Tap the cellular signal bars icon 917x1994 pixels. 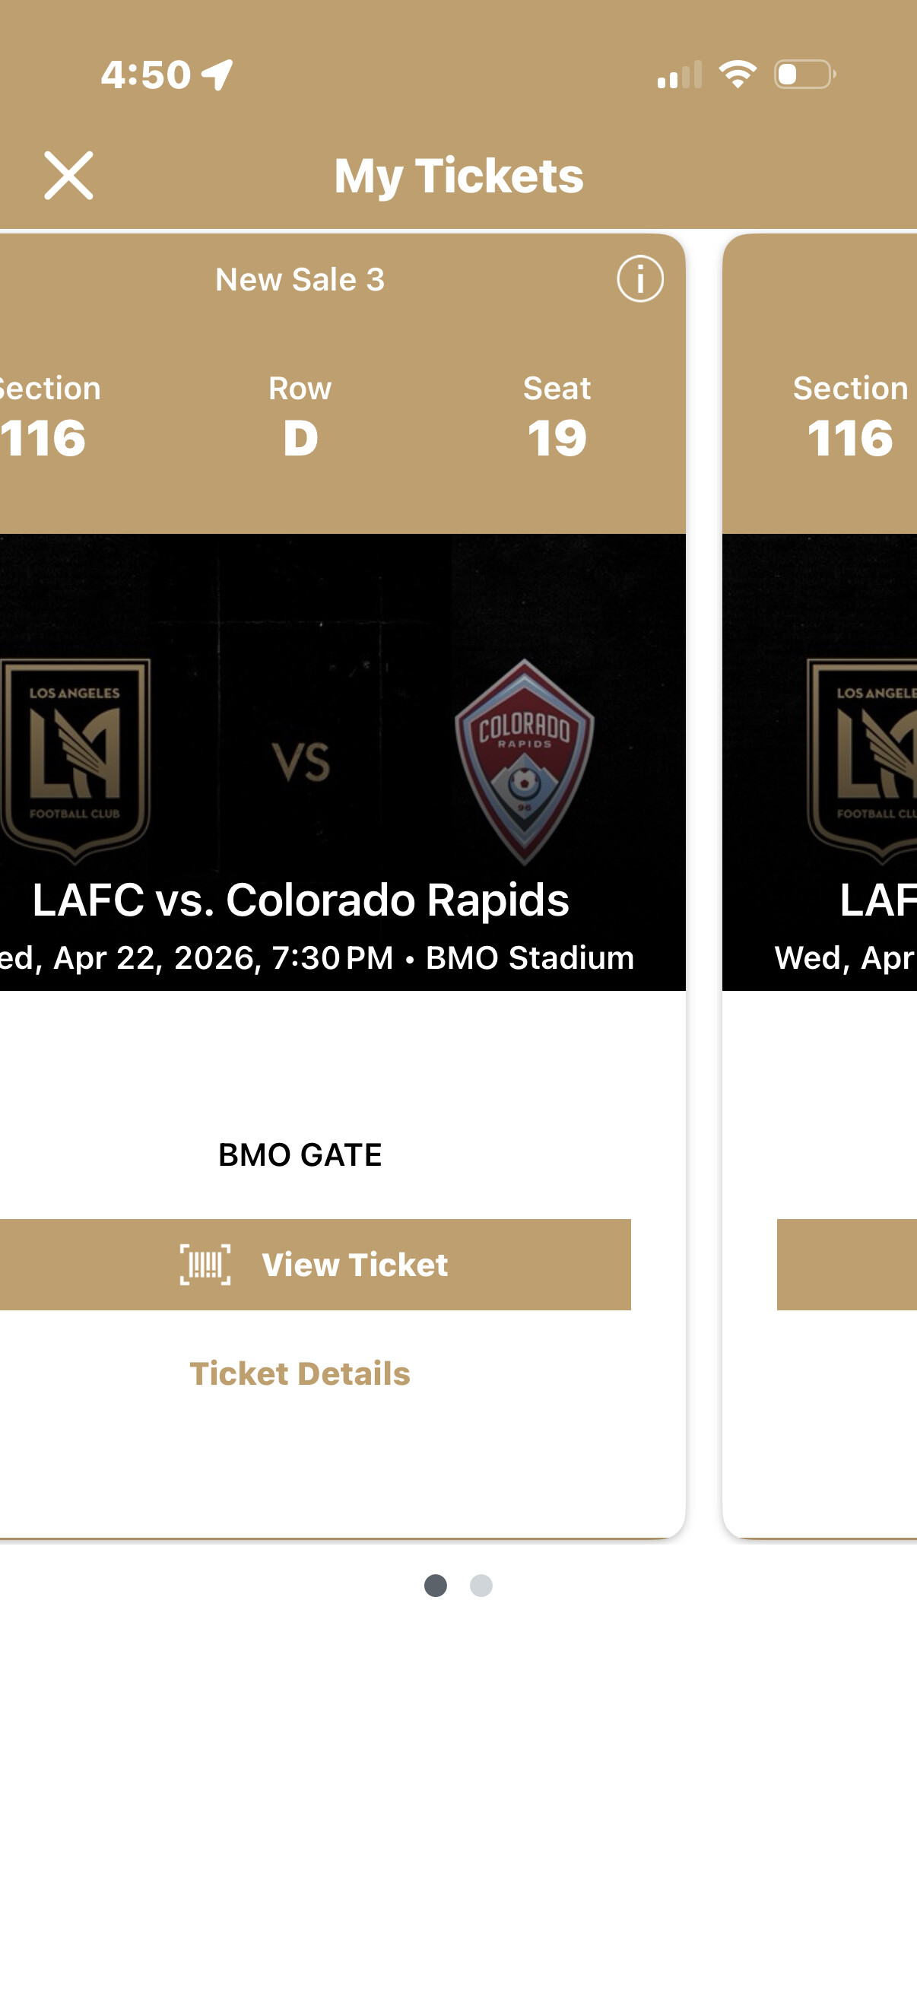(680, 75)
